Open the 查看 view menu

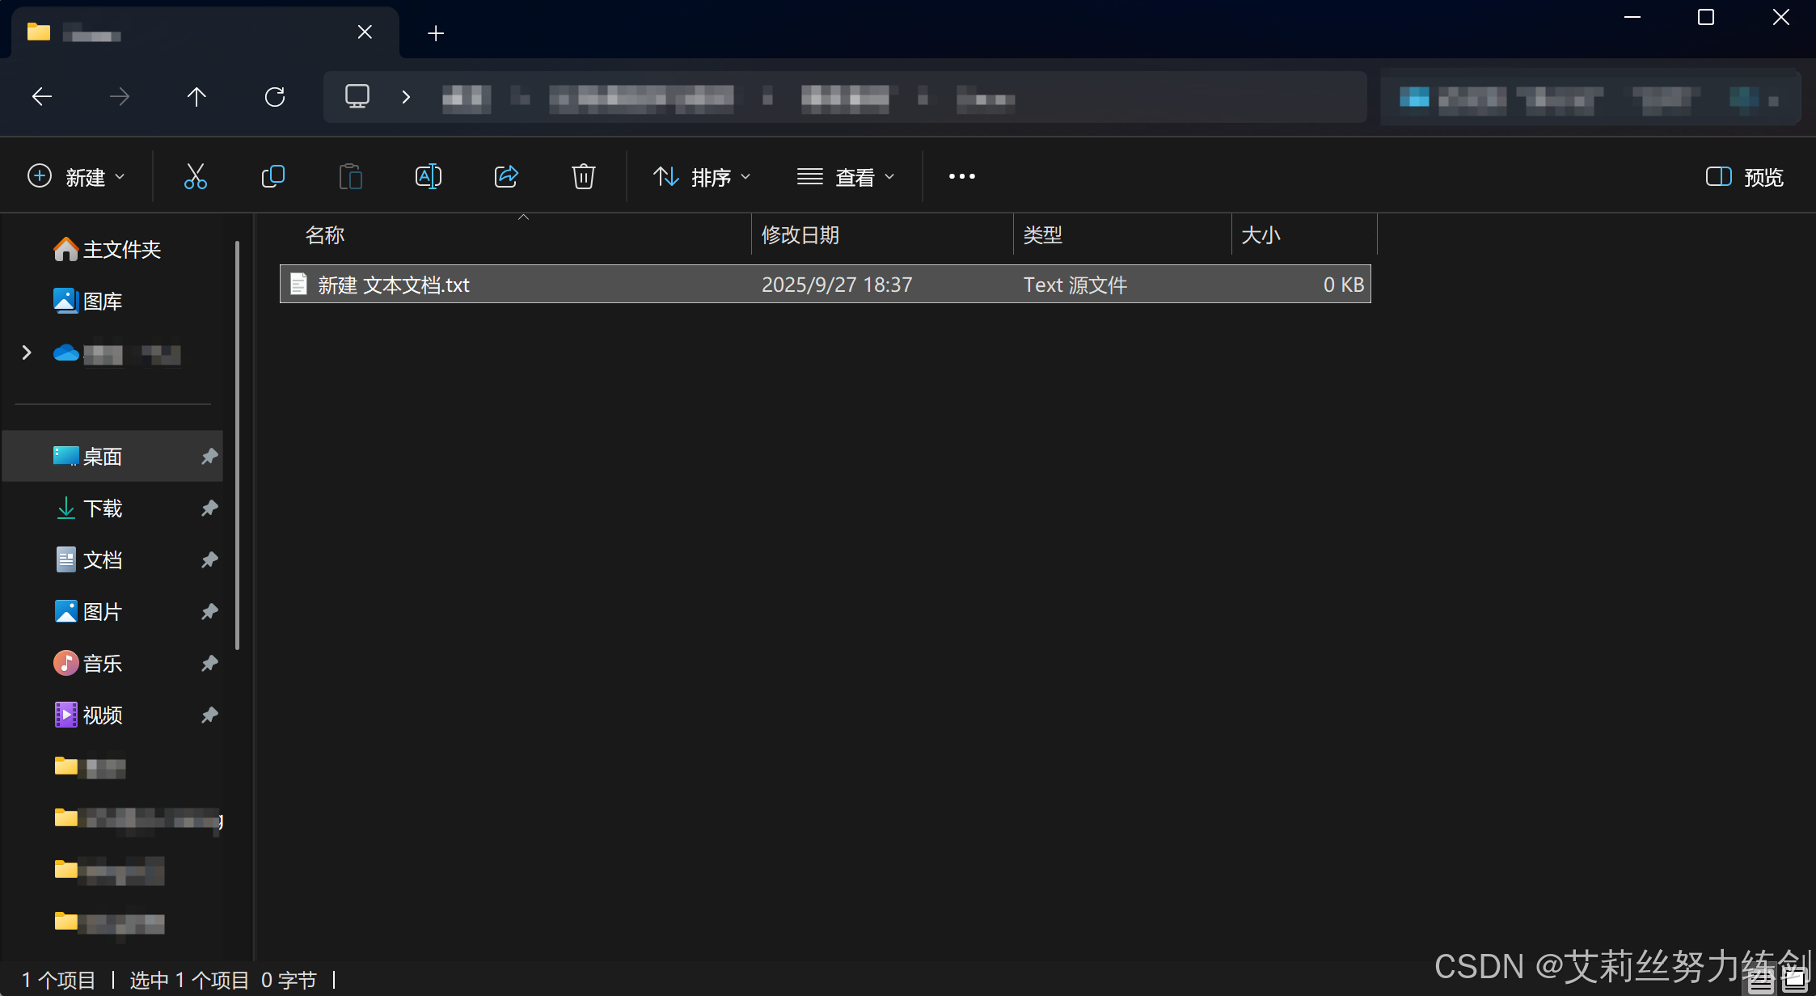(x=845, y=177)
